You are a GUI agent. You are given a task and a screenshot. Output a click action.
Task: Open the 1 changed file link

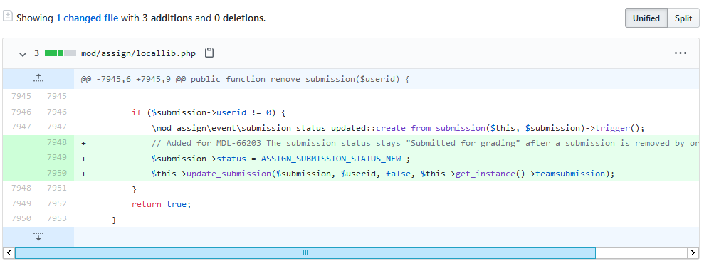point(87,18)
